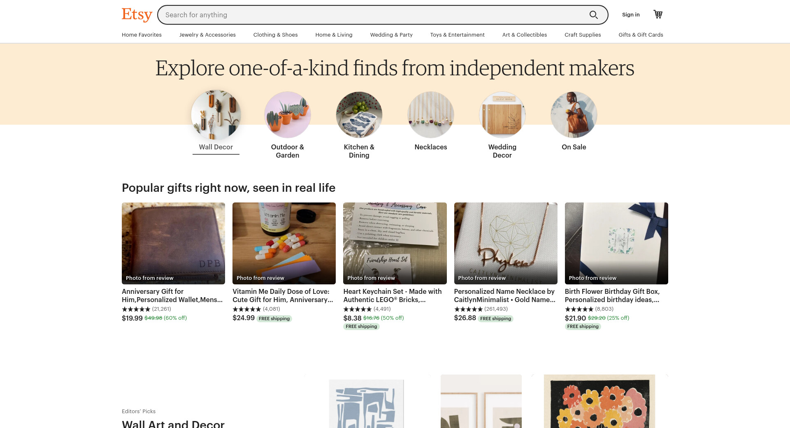Image resolution: width=790 pixels, height=428 pixels.
Task: Click the Sign in button
Action: point(631,15)
